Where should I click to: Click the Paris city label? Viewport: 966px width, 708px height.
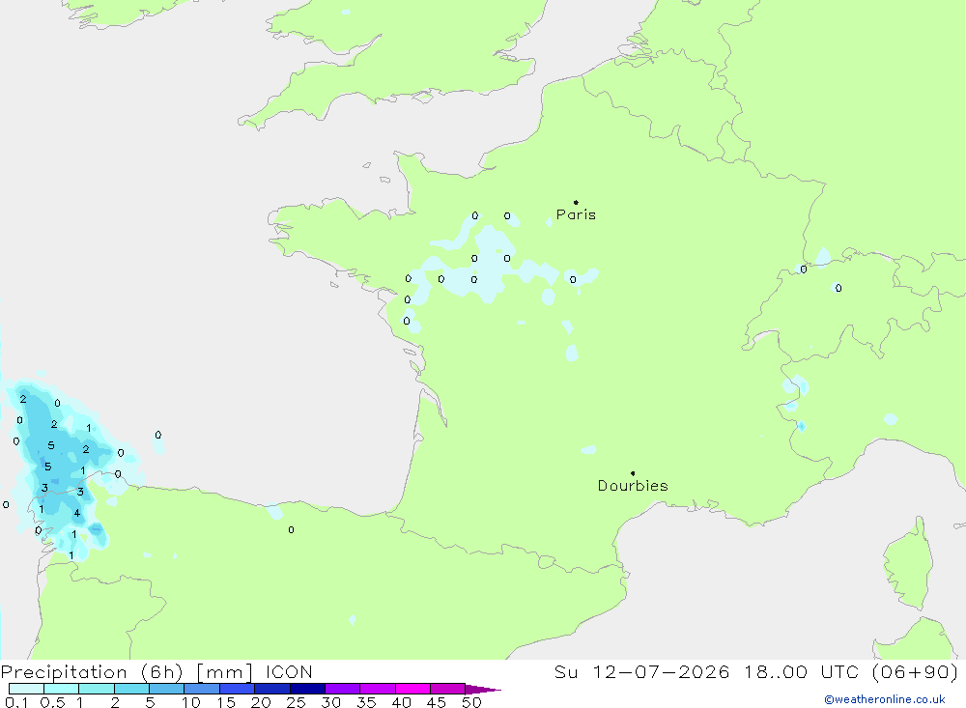576,214
